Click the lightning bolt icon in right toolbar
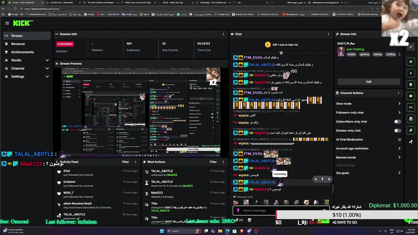This screenshot has width=418, height=235. pyautogui.click(x=411, y=73)
